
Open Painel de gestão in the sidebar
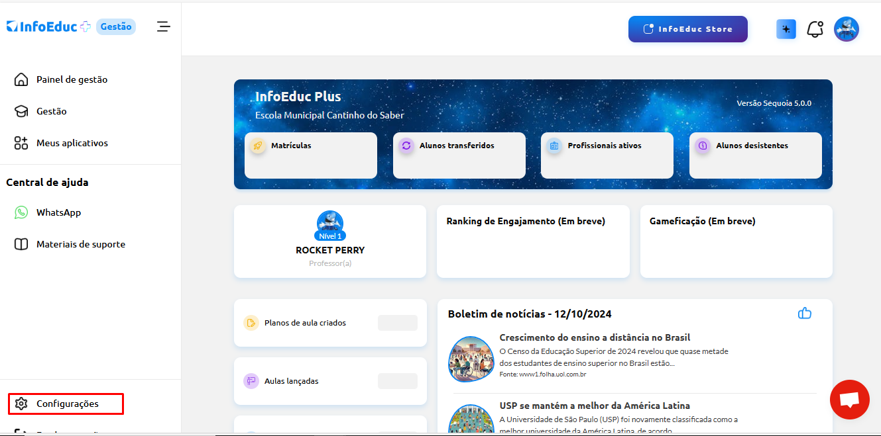(72, 79)
